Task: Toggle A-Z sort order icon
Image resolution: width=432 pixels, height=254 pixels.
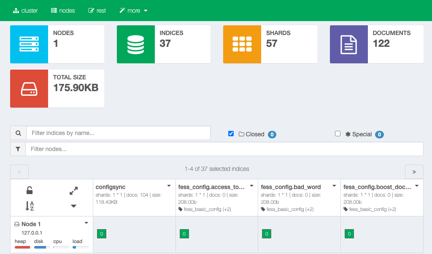Action: click(x=30, y=206)
